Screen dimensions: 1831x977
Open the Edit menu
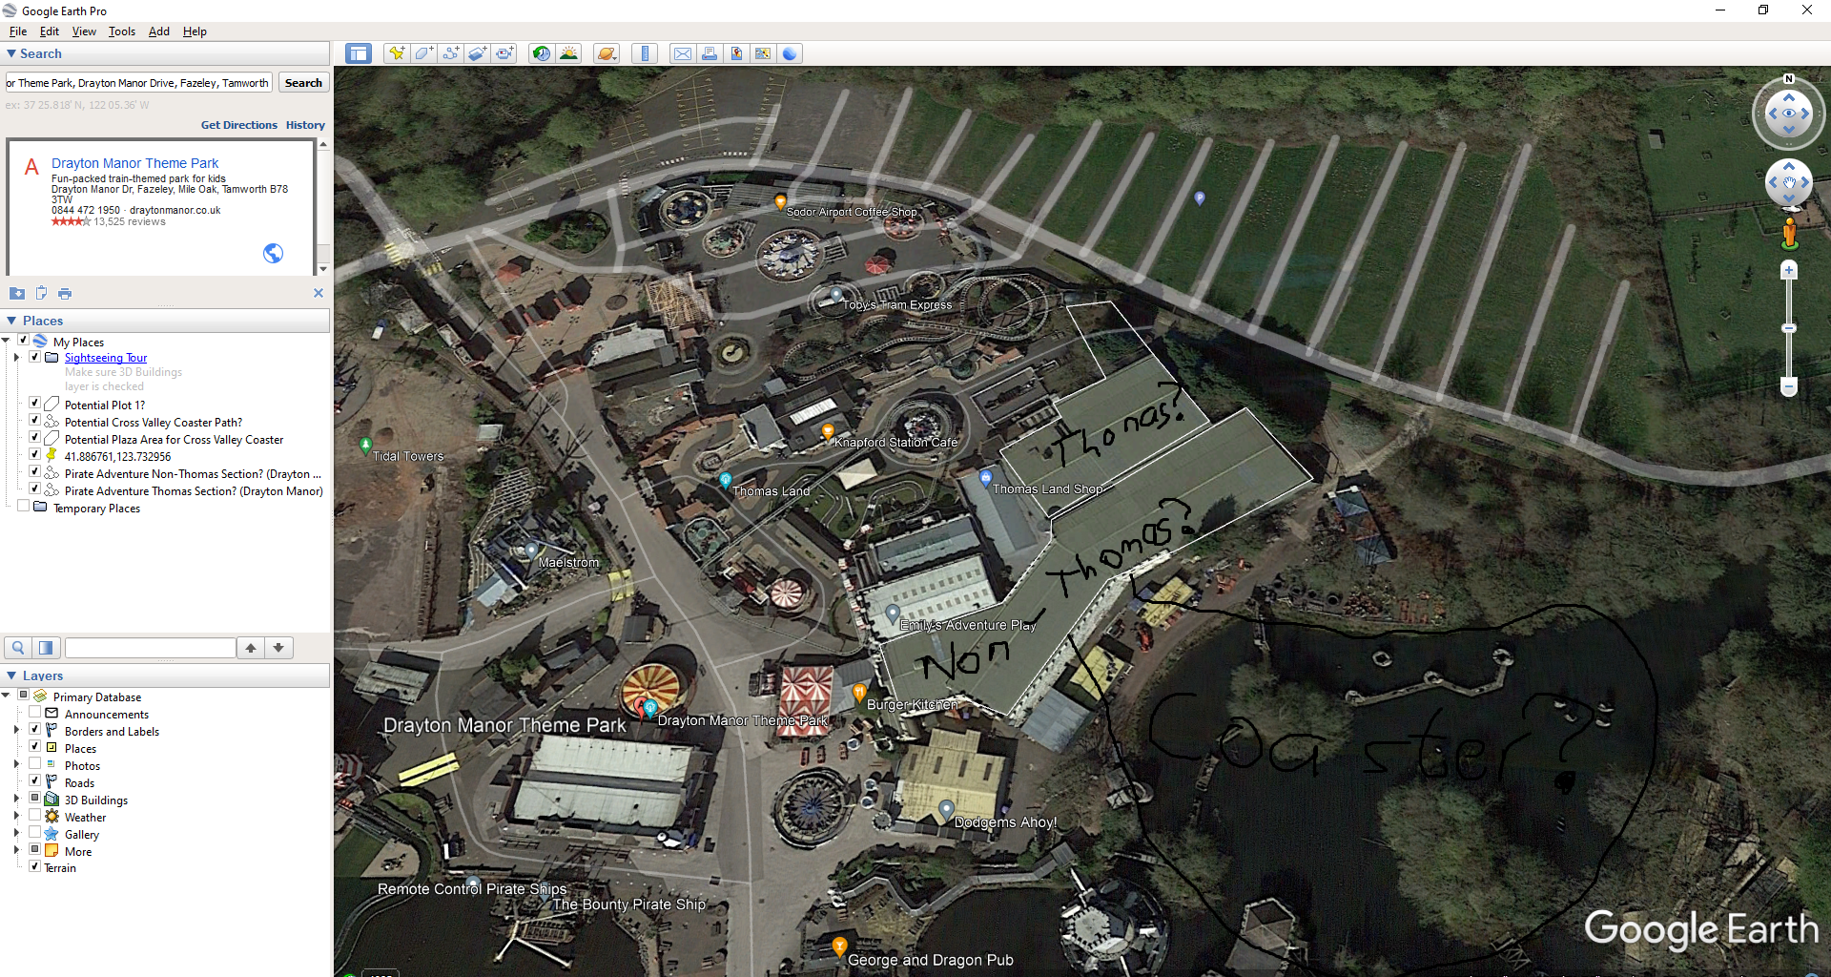coord(50,31)
